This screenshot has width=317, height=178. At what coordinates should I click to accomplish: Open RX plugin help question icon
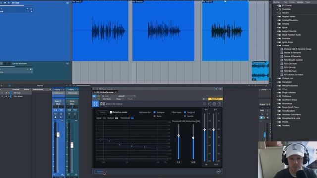(x=219, y=104)
